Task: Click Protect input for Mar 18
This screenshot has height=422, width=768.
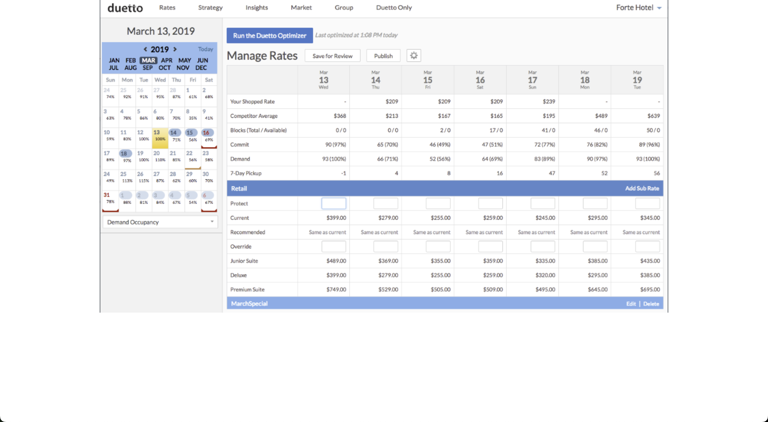Action: [595, 203]
